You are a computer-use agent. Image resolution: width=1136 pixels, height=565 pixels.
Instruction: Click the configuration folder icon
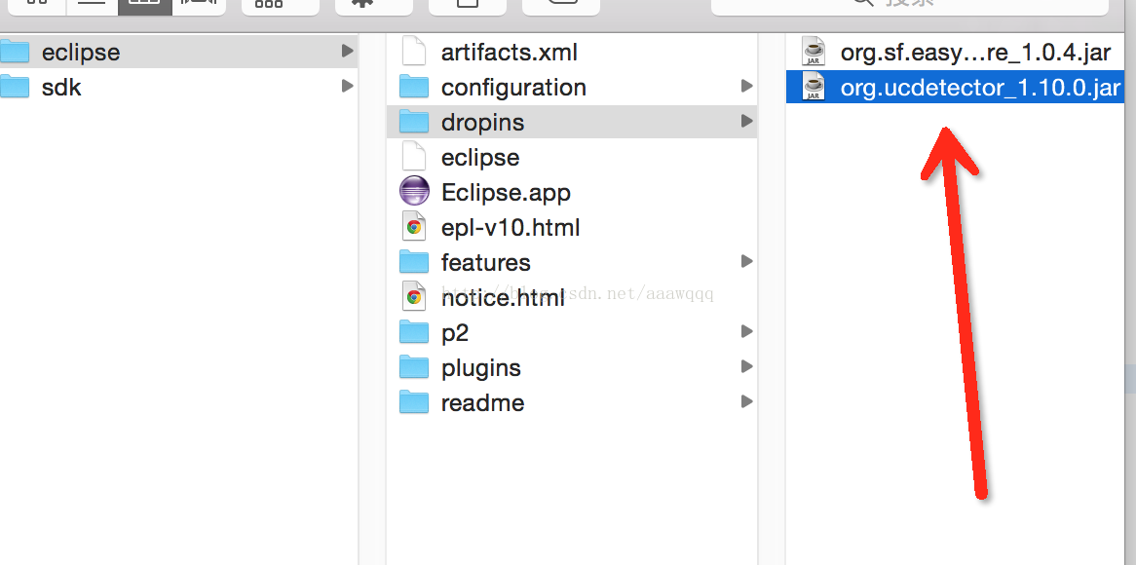point(414,87)
